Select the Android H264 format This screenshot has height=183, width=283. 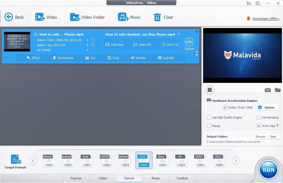pyautogui.click(x=68, y=160)
